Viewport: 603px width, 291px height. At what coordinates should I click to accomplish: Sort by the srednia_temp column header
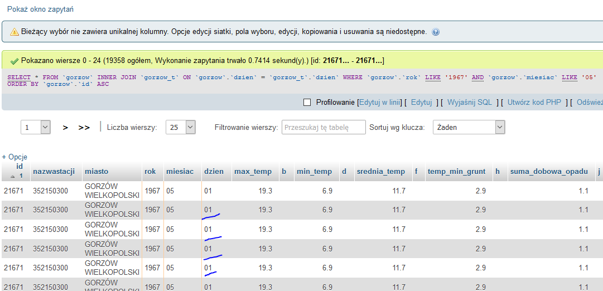tap(381, 172)
